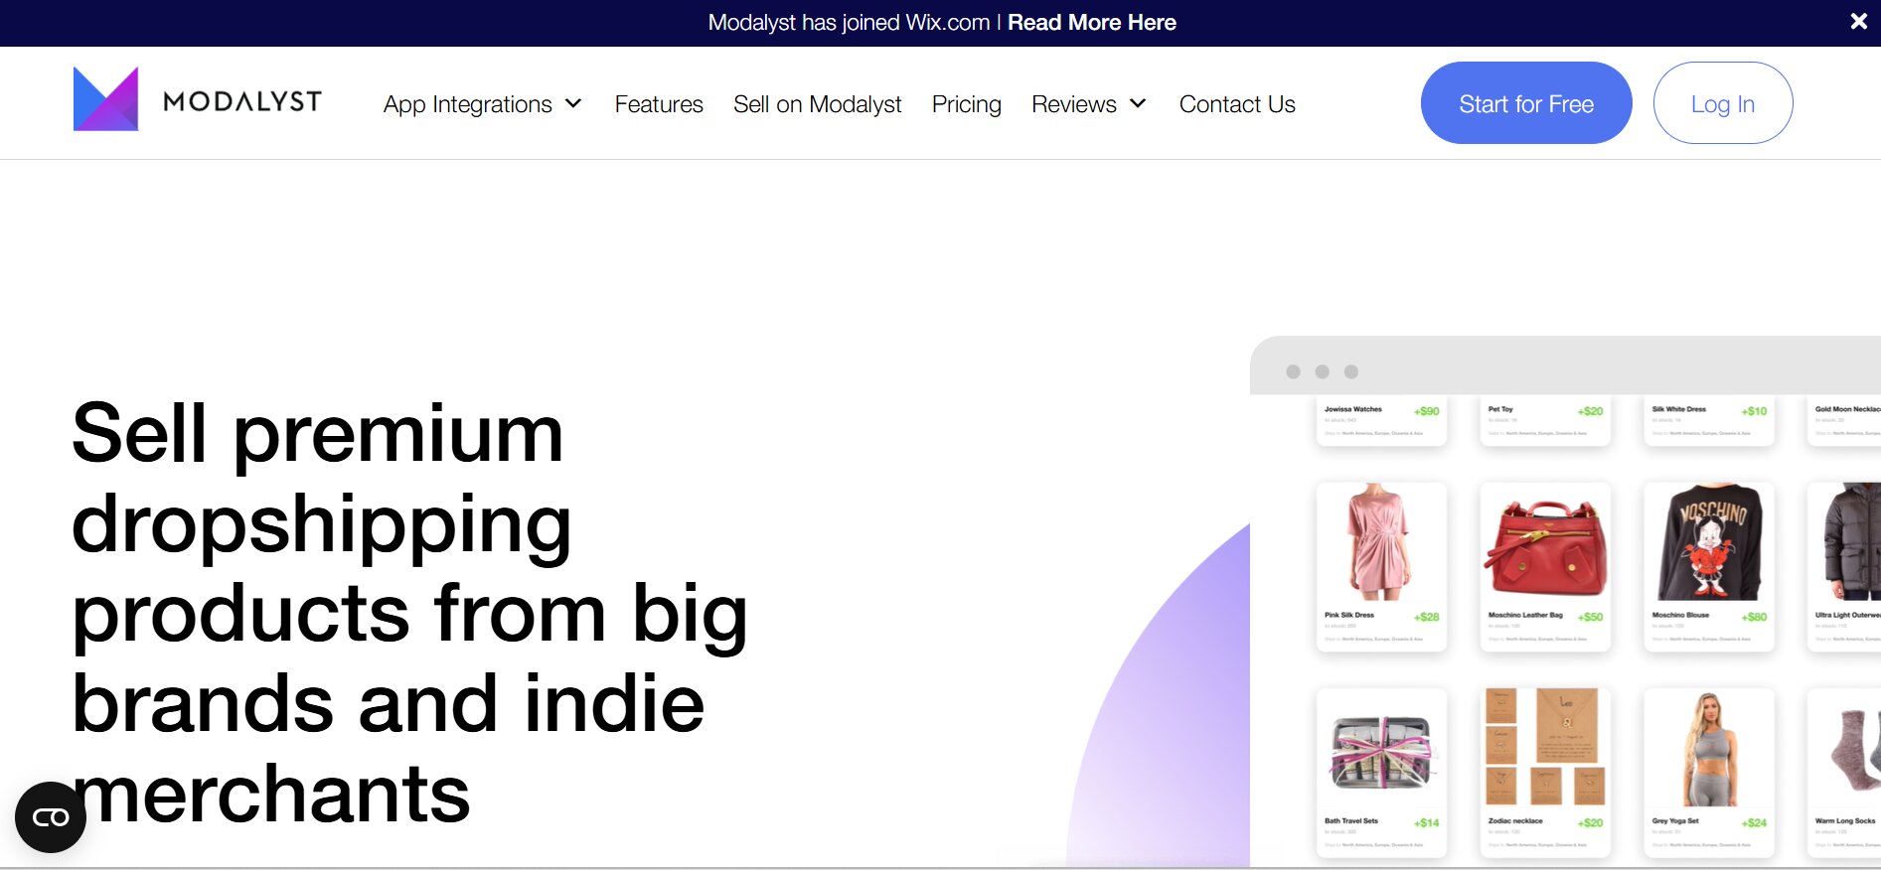Screen dimensions: 1881x870
Task: Select the Ultra Light Outerwear jacket image
Action: (1849, 542)
